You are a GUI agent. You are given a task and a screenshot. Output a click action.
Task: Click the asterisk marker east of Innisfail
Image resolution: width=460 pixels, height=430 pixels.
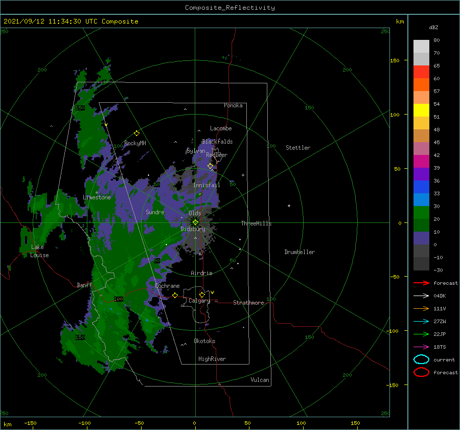click(243, 175)
